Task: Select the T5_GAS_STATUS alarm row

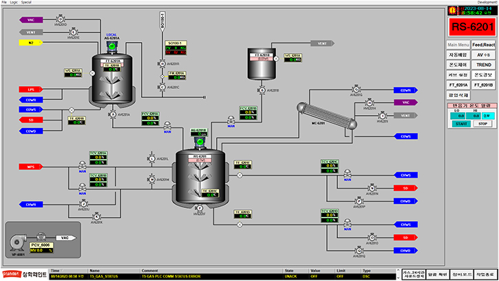Action: click(223, 277)
